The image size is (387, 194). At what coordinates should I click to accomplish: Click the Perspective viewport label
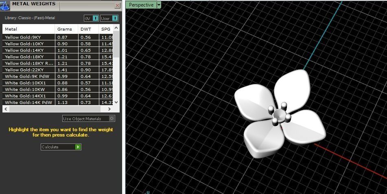[x=141, y=5]
